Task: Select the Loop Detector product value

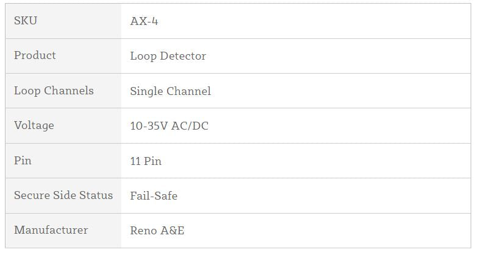Action: (168, 56)
